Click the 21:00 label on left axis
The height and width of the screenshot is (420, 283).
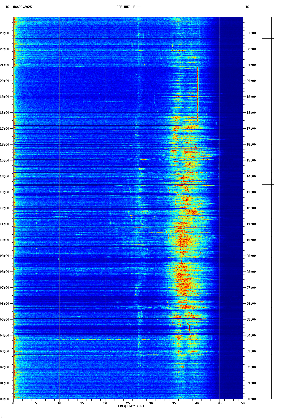coord(5,65)
